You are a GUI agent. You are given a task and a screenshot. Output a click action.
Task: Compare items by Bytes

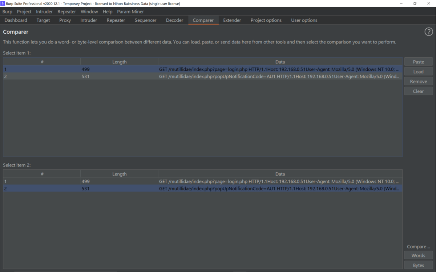[419, 265]
